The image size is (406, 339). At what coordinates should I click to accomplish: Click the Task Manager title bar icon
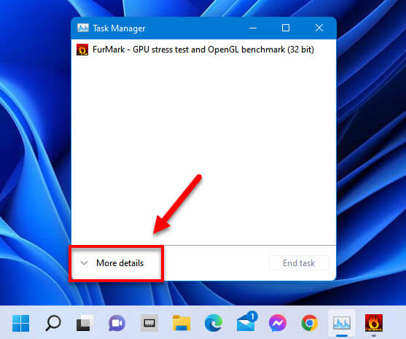click(83, 28)
